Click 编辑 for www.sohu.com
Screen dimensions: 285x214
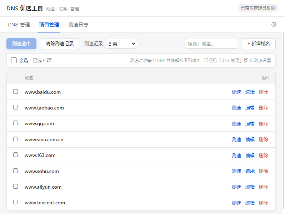click(250, 171)
